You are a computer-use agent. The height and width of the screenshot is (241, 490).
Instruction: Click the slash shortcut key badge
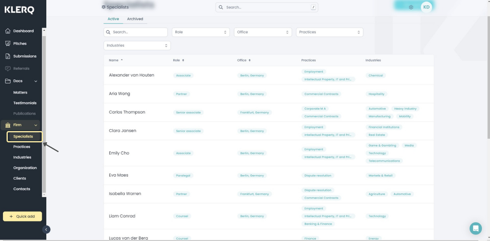click(x=313, y=7)
